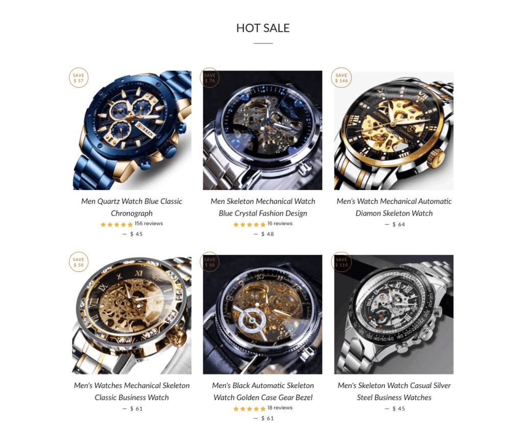Open Men's Watch Mechanical Automatic Diamon Skeleton link
The width and height of the screenshot is (523, 426).
click(x=394, y=207)
